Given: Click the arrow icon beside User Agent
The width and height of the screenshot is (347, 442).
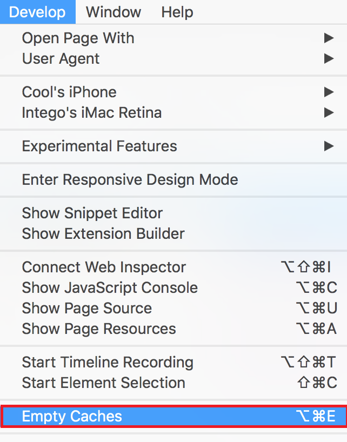Looking at the screenshot, I should (x=329, y=58).
